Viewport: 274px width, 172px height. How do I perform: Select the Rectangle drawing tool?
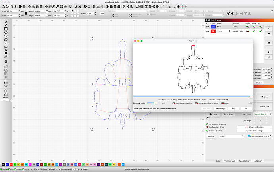(6, 29)
